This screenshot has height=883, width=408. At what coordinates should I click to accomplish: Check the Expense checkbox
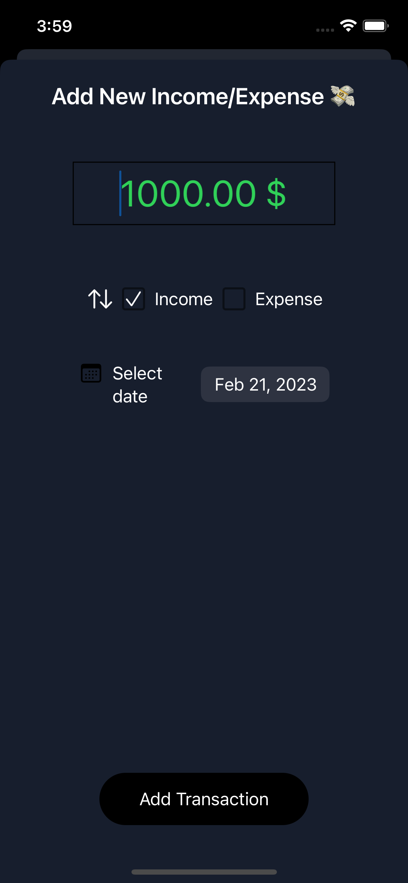(x=234, y=299)
